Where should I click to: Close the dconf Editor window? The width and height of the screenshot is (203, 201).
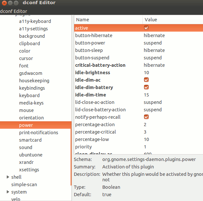tap(5, 3)
